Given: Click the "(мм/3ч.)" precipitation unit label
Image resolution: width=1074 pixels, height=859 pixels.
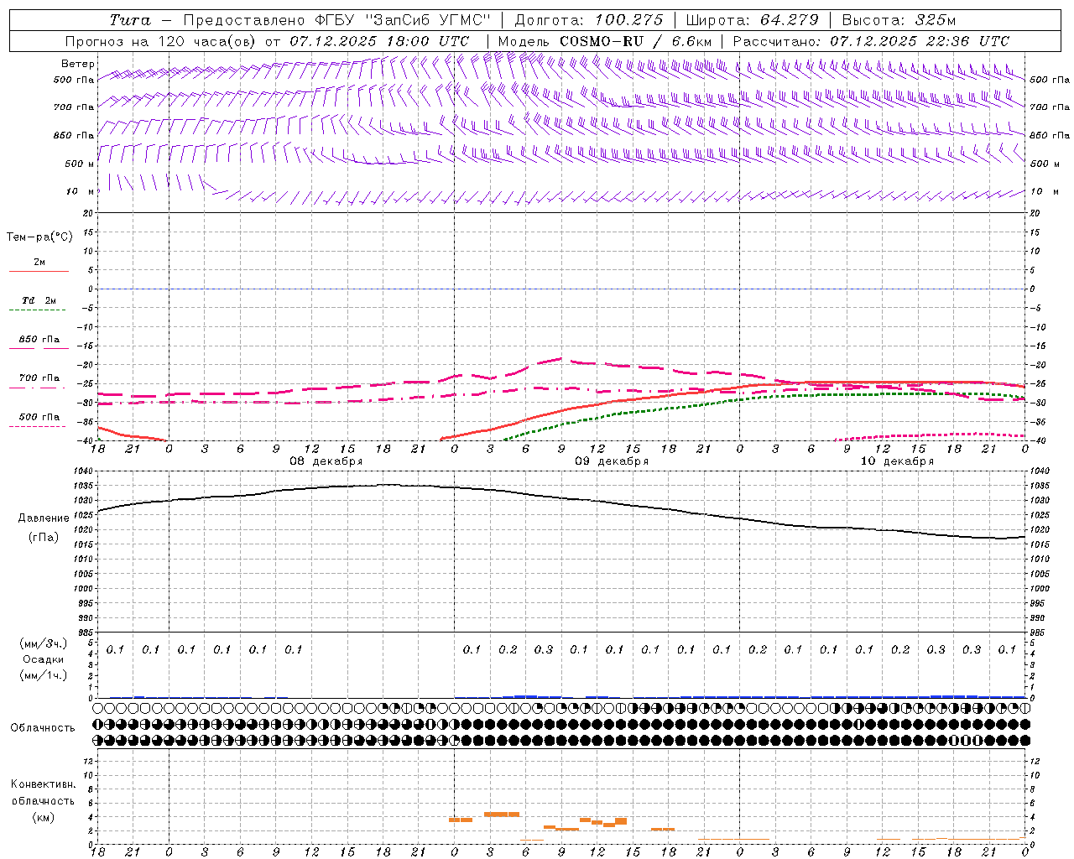Looking at the screenshot, I should pyautogui.click(x=43, y=644).
